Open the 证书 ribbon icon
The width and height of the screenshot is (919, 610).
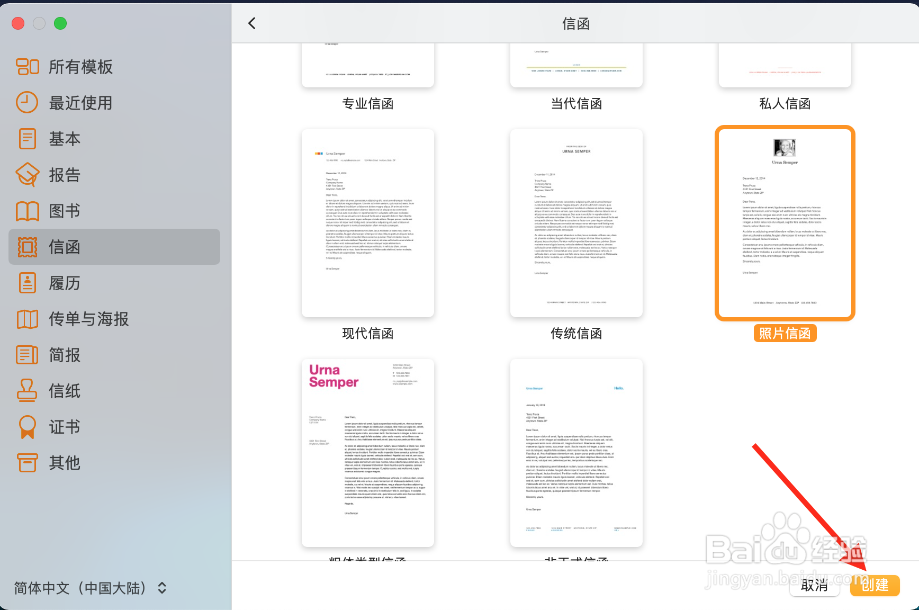27,427
